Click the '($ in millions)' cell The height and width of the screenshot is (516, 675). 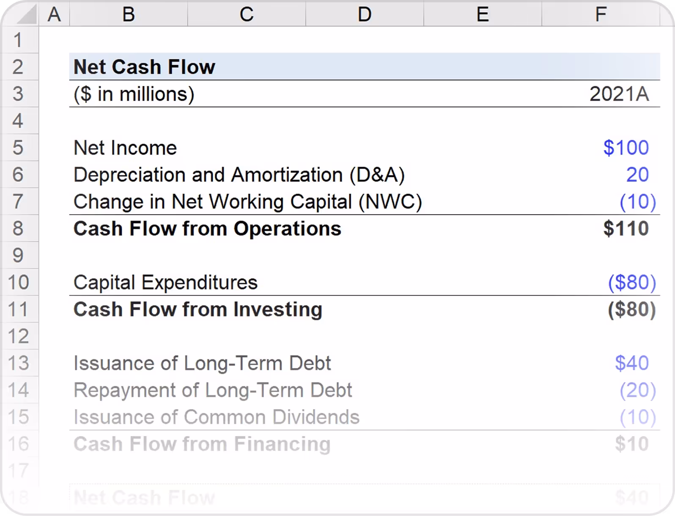click(x=134, y=94)
